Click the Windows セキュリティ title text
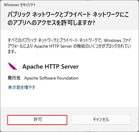 20,5
